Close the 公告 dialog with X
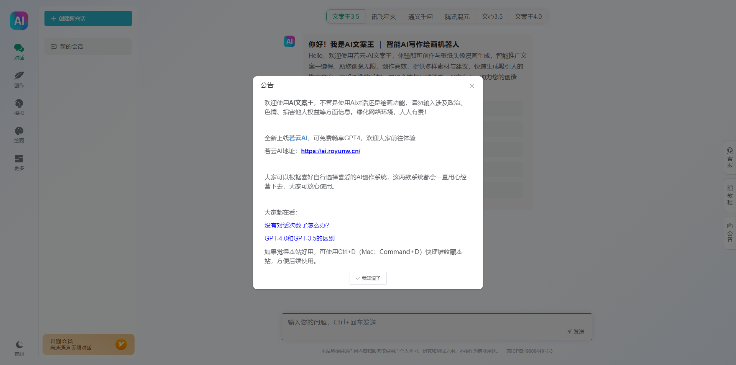This screenshot has height=365, width=736. tap(472, 86)
